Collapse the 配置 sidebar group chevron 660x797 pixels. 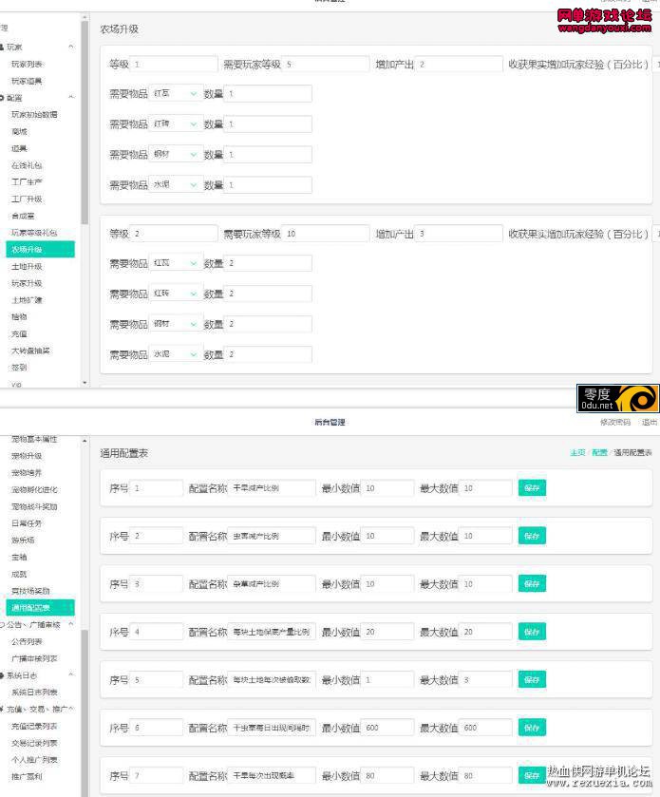click(71, 97)
